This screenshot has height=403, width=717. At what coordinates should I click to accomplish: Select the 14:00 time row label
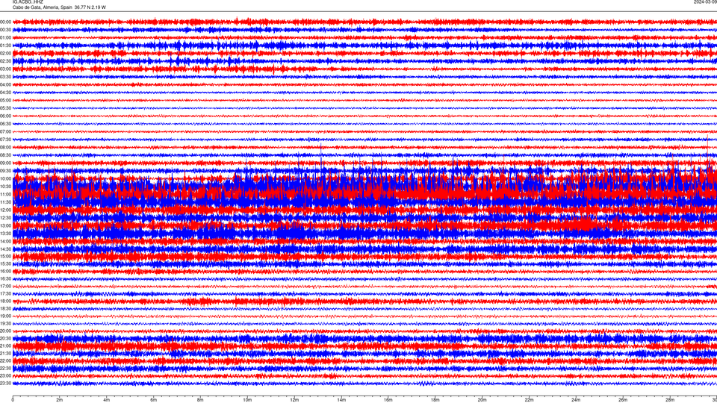[x=5, y=241]
